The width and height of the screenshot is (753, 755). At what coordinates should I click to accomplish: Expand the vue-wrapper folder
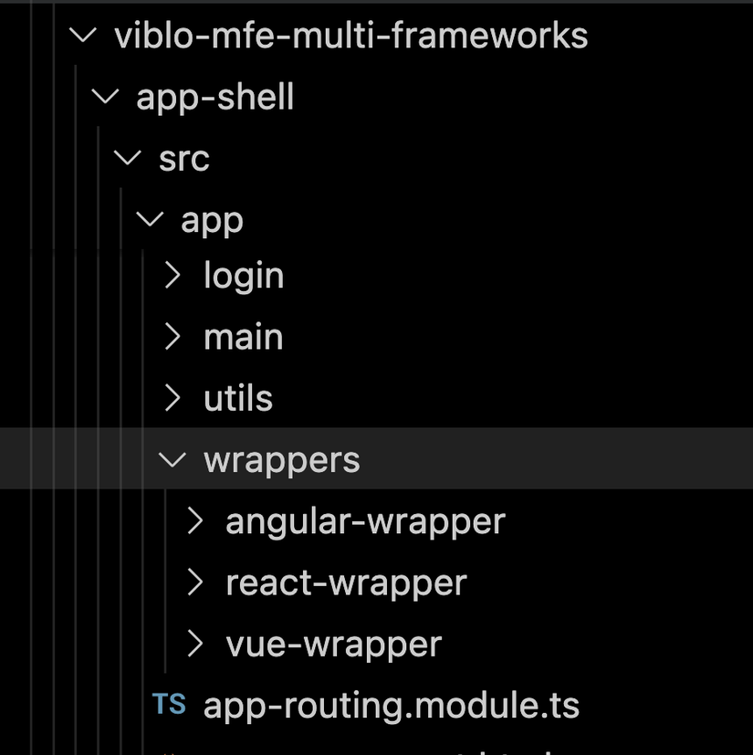[194, 644]
